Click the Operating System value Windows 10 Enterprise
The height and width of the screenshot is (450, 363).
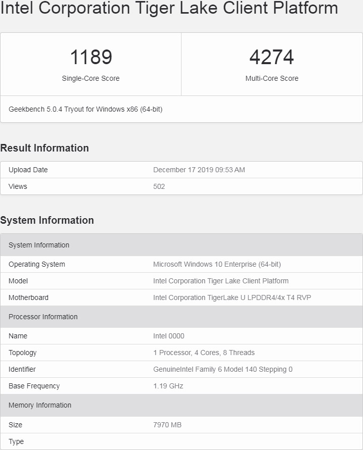tap(217, 264)
